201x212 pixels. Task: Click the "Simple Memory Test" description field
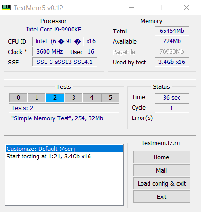pos(64,118)
